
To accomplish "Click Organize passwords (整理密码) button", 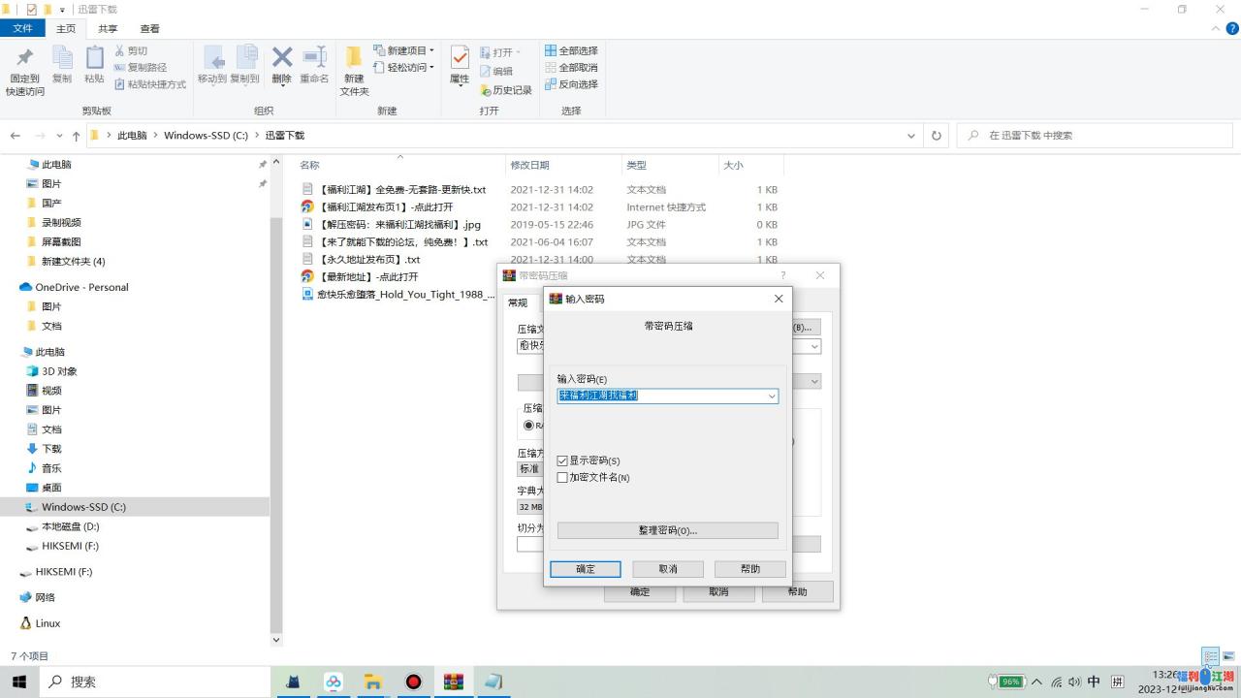I will [667, 530].
